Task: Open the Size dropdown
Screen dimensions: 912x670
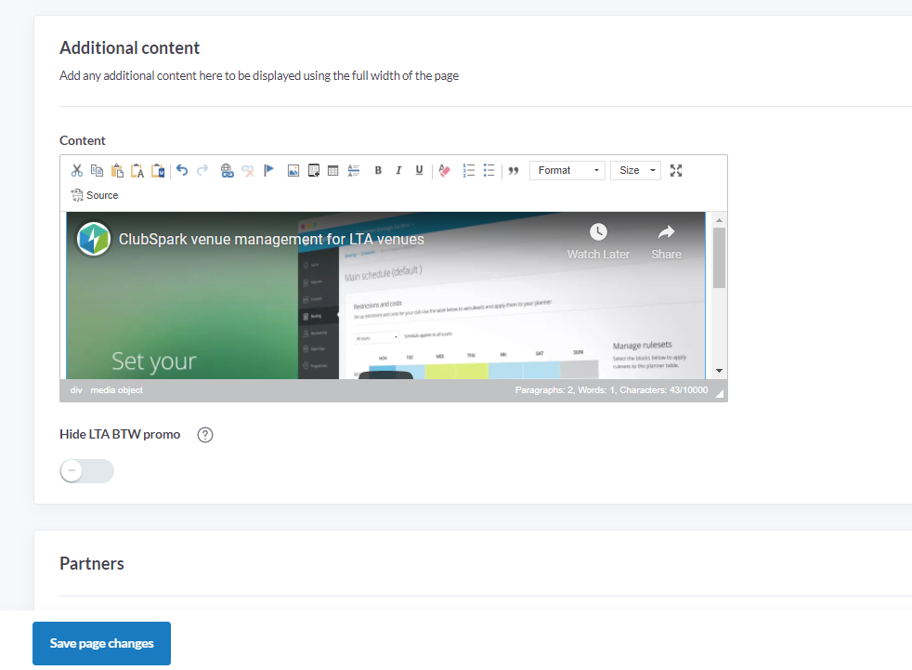Action: 635,170
